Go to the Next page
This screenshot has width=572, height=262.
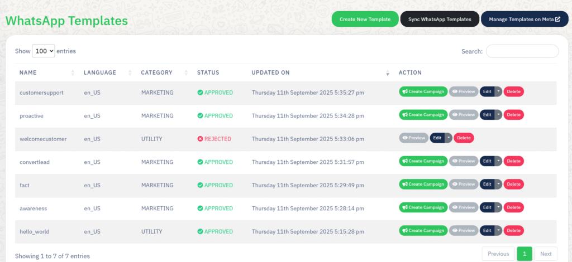point(546,254)
